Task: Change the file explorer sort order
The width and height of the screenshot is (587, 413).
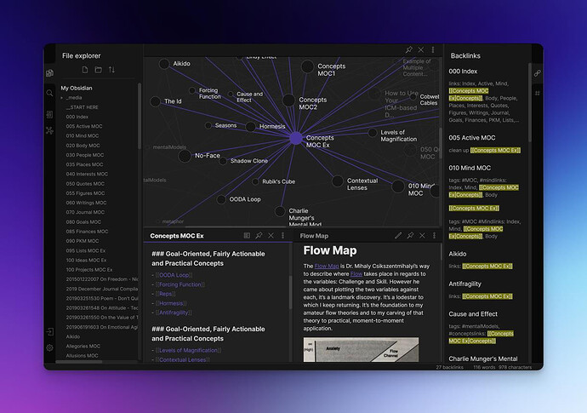Action: tap(111, 70)
